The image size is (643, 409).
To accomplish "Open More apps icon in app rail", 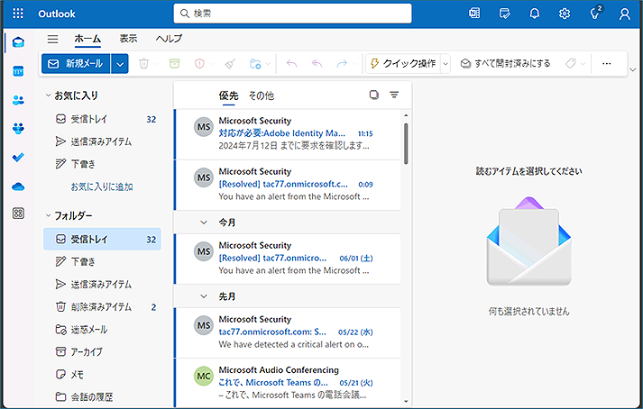I will click(x=18, y=214).
